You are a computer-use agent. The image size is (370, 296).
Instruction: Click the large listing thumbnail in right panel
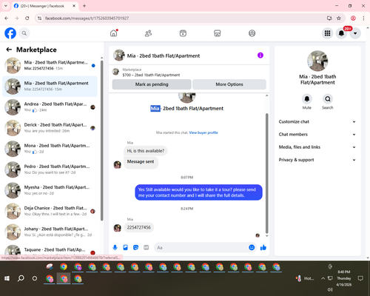click(317, 61)
